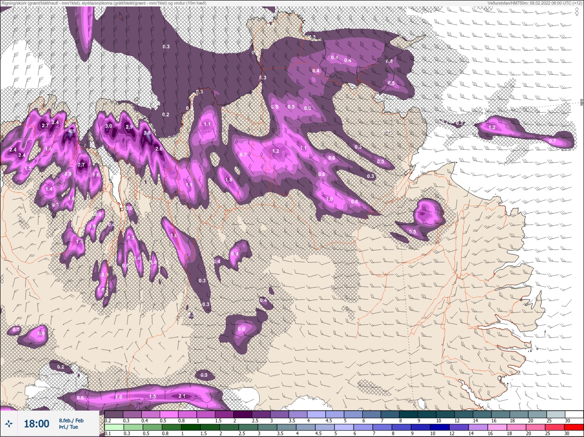Click the Veðurstofan logo icon beside the time

tap(9, 424)
